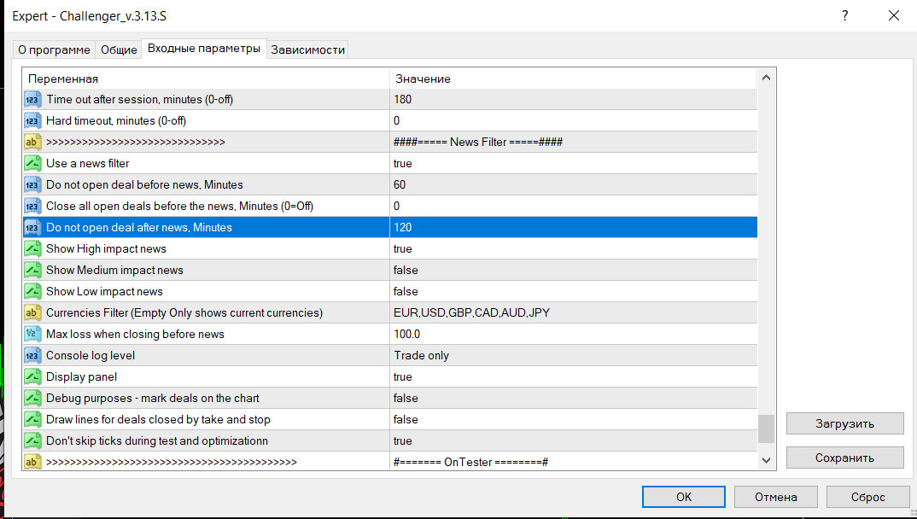
Task: Save the preset with the Сохранить button
Action: 844,458
